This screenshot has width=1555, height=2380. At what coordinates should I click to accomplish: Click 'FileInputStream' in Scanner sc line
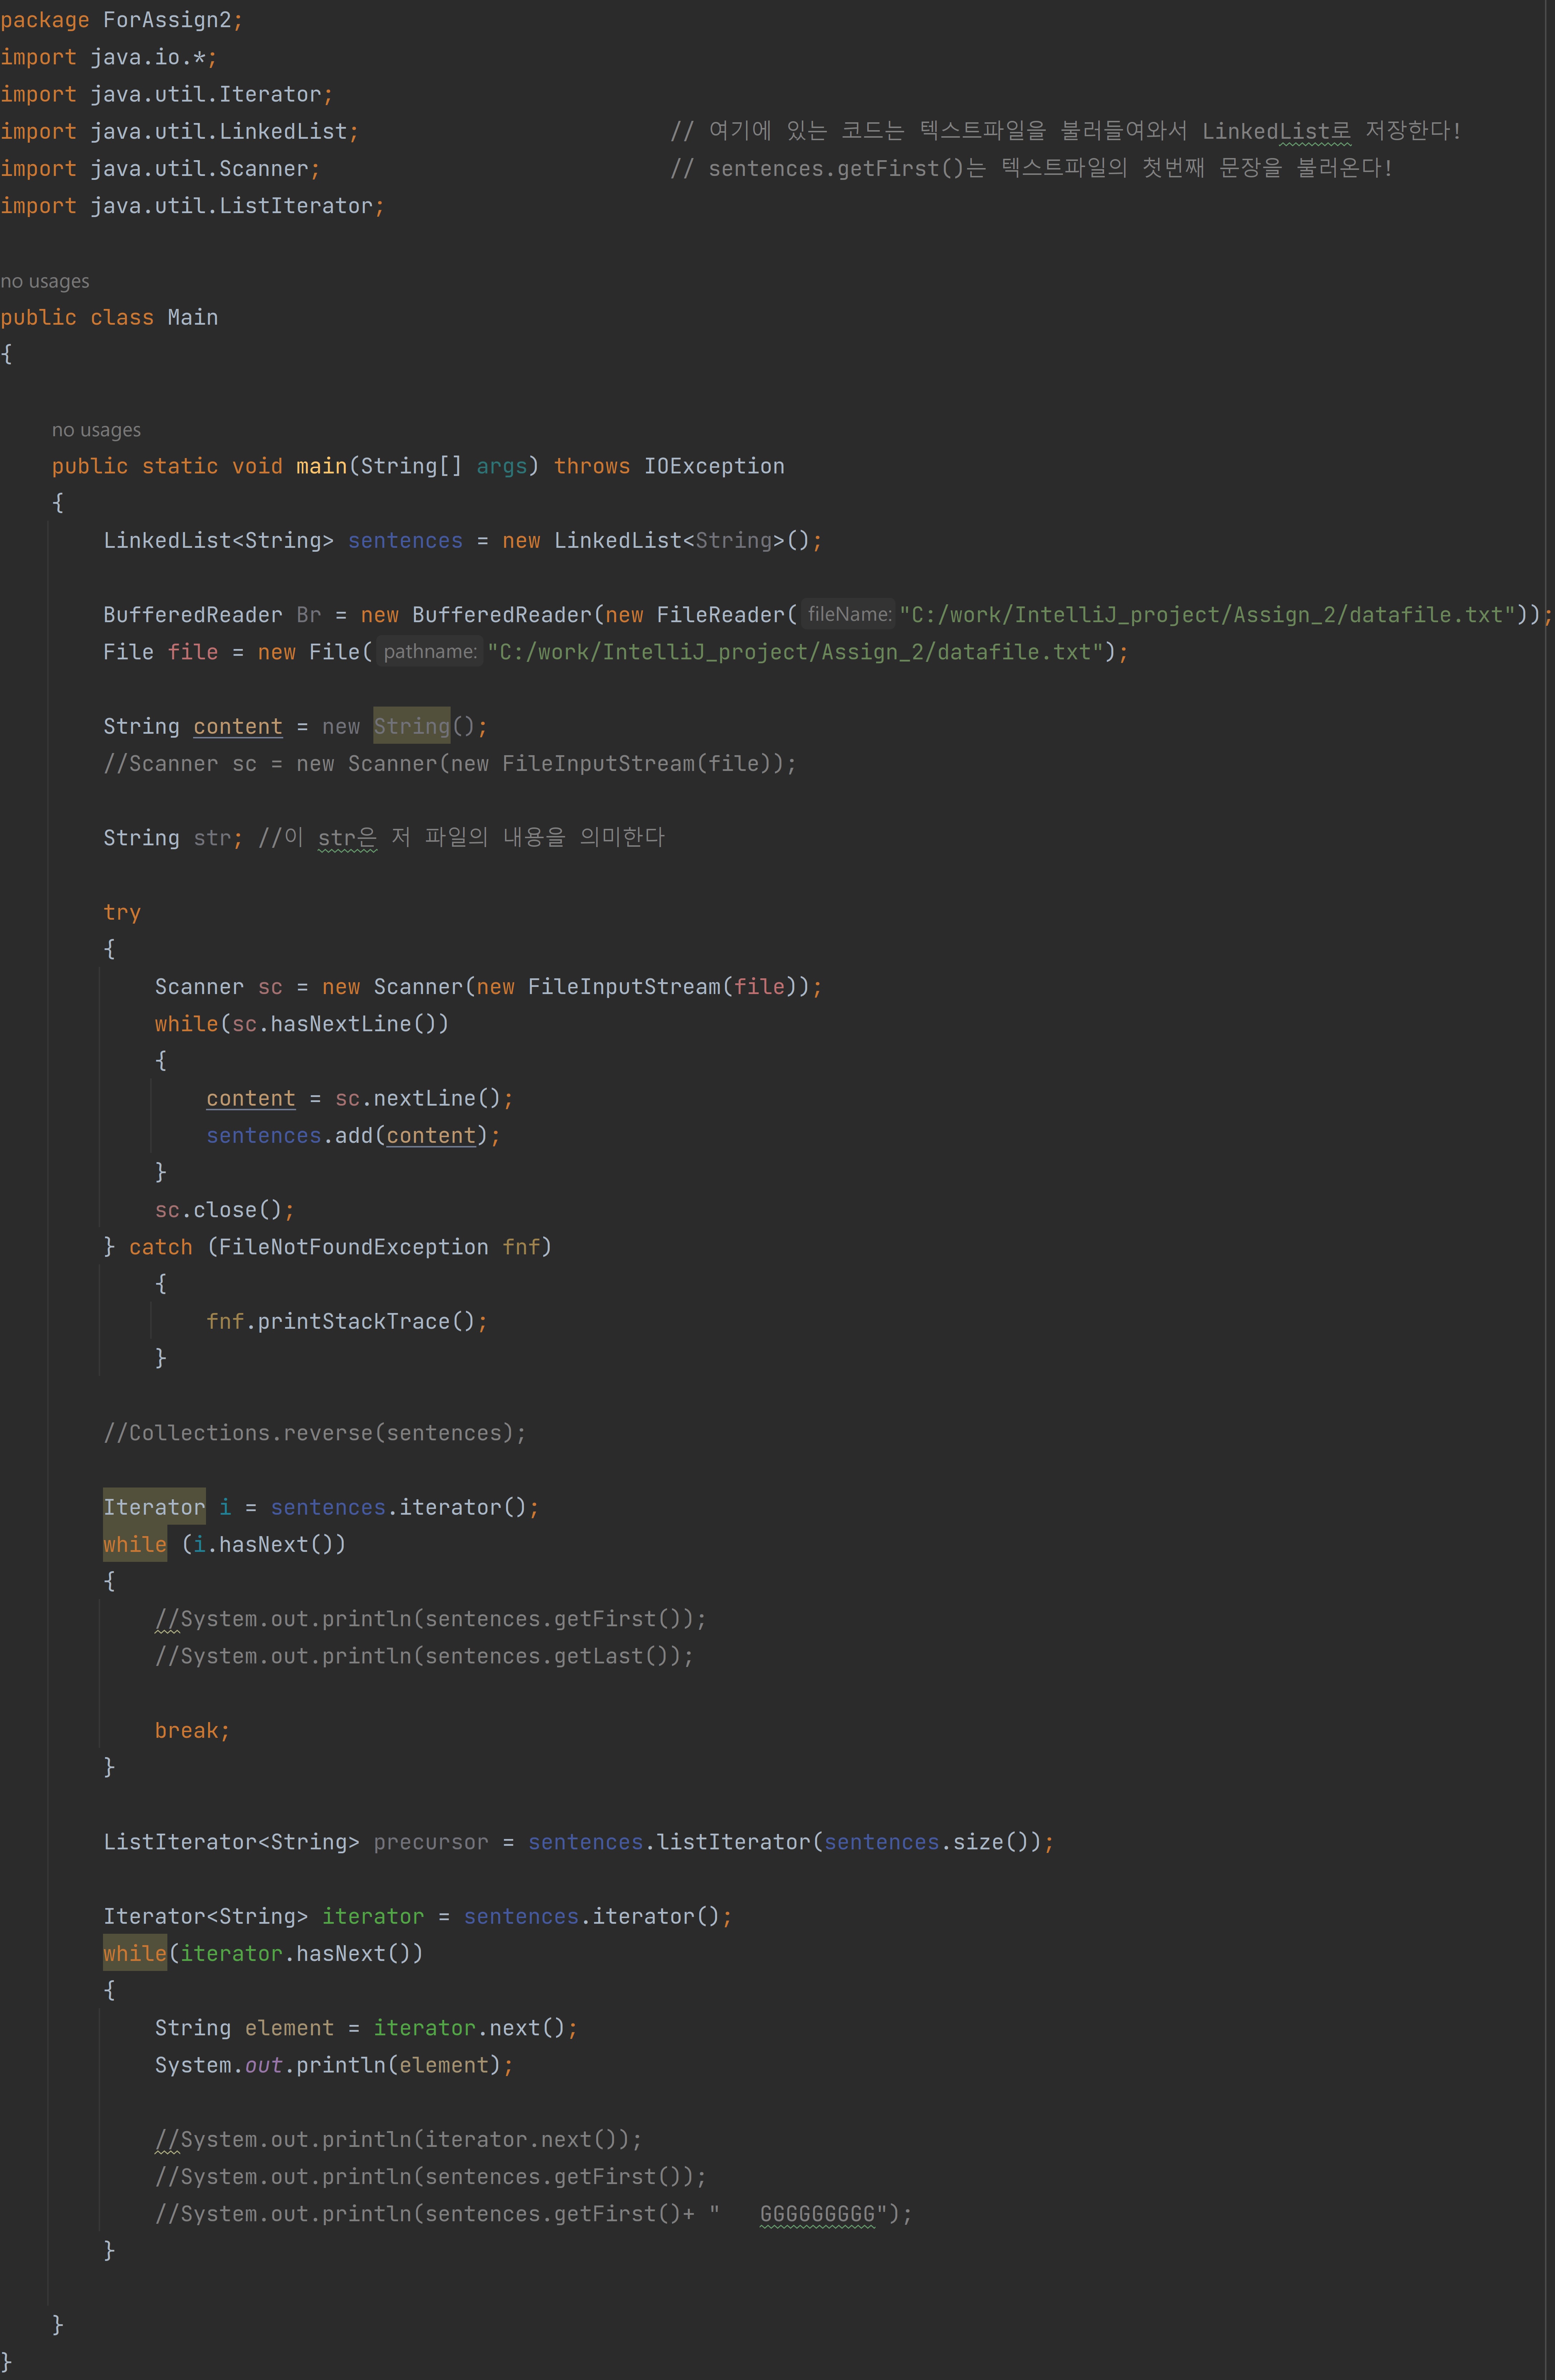pos(624,987)
